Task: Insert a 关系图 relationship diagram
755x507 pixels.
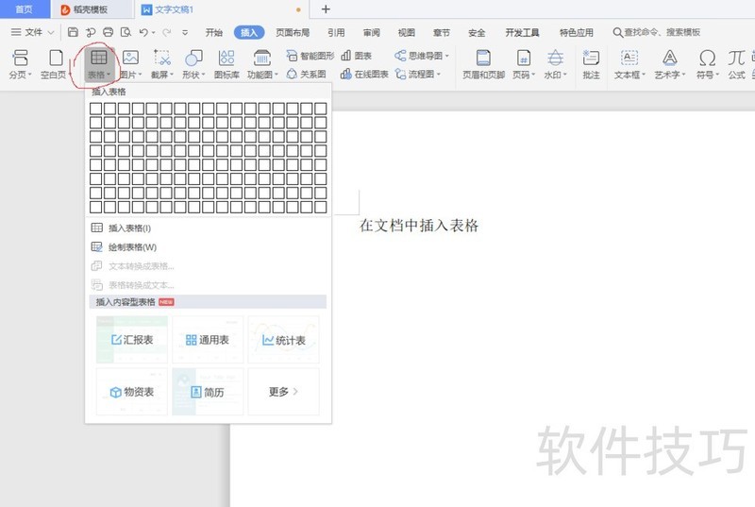Action: tap(306, 75)
